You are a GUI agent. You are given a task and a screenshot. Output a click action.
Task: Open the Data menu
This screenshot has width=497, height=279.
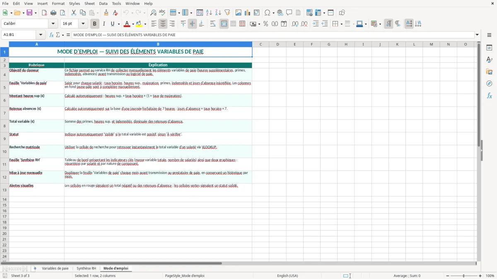104,3
